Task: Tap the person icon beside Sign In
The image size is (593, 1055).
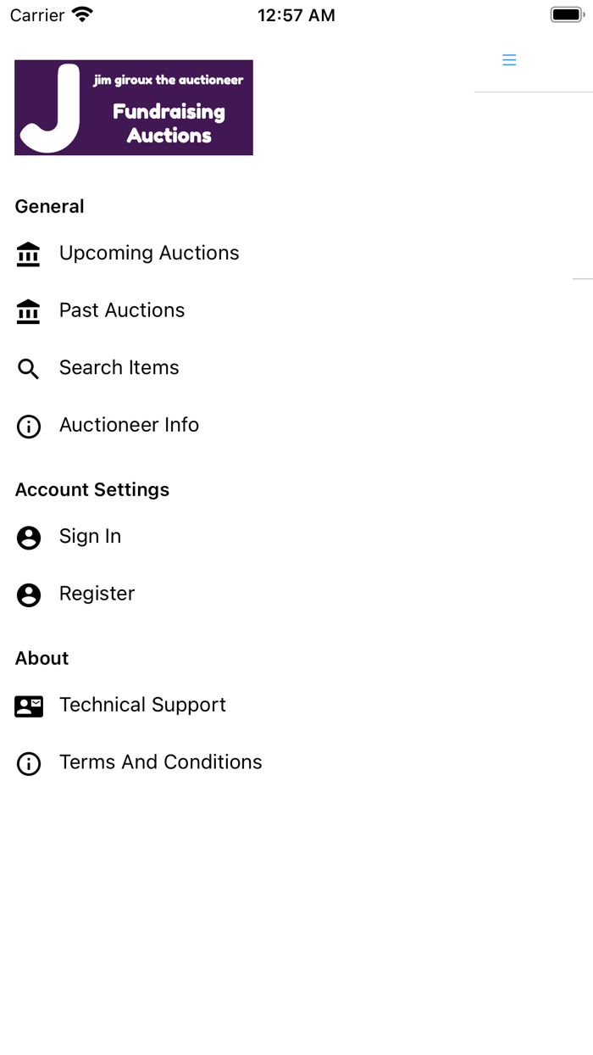Action: pyautogui.click(x=28, y=538)
